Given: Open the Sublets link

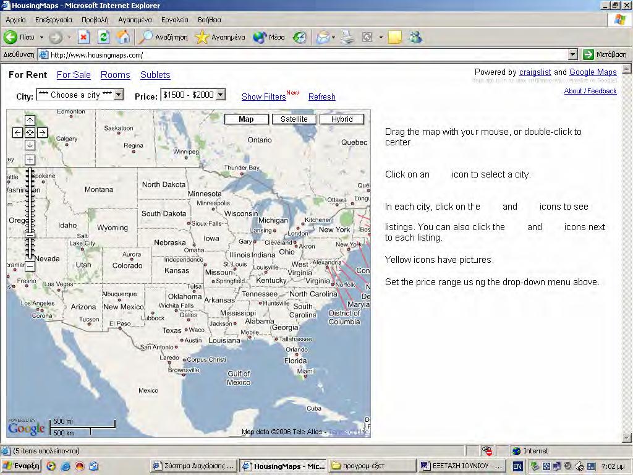Looking at the screenshot, I should point(155,75).
